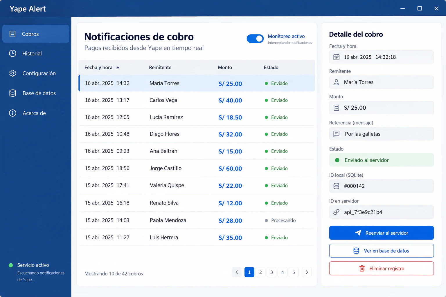Click the gray Procesando dot in Paola Mendoza's row
Viewport: 446px width, 297px height.
[x=266, y=220]
